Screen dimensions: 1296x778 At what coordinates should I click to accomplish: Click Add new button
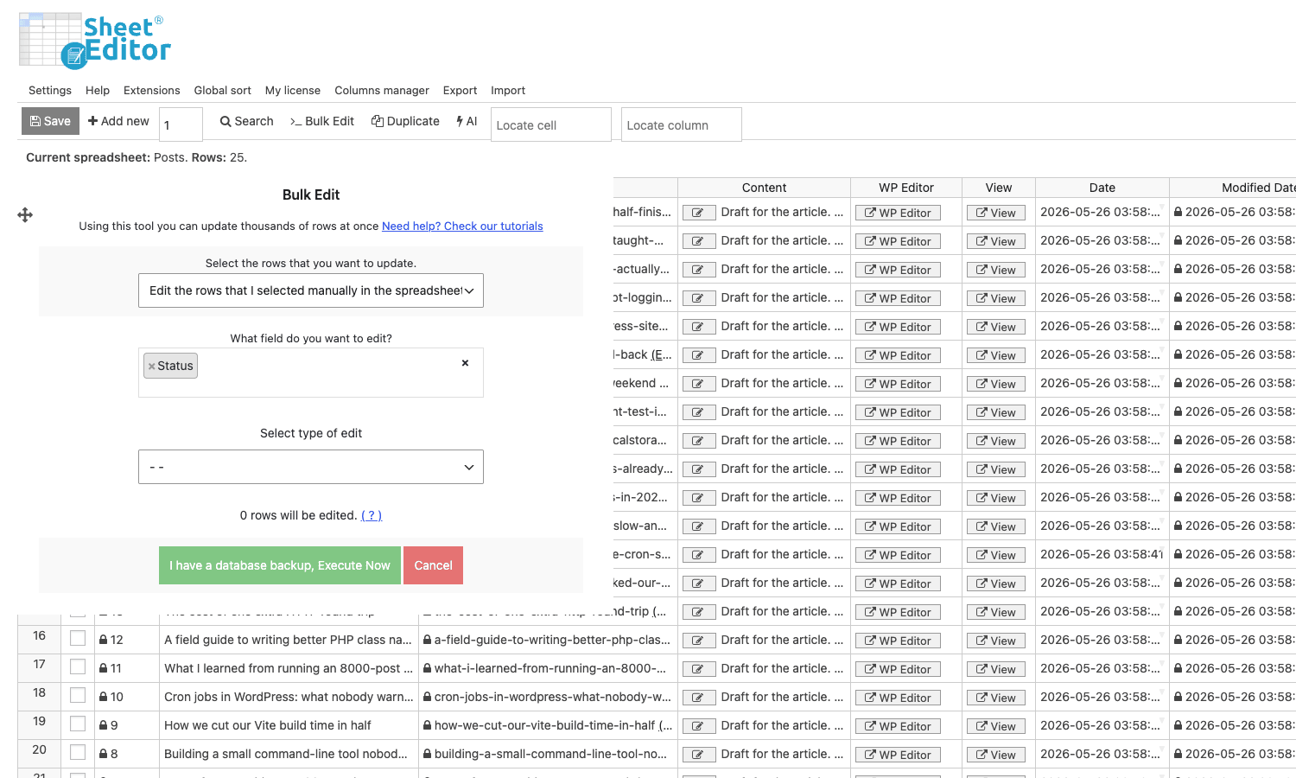[118, 121]
